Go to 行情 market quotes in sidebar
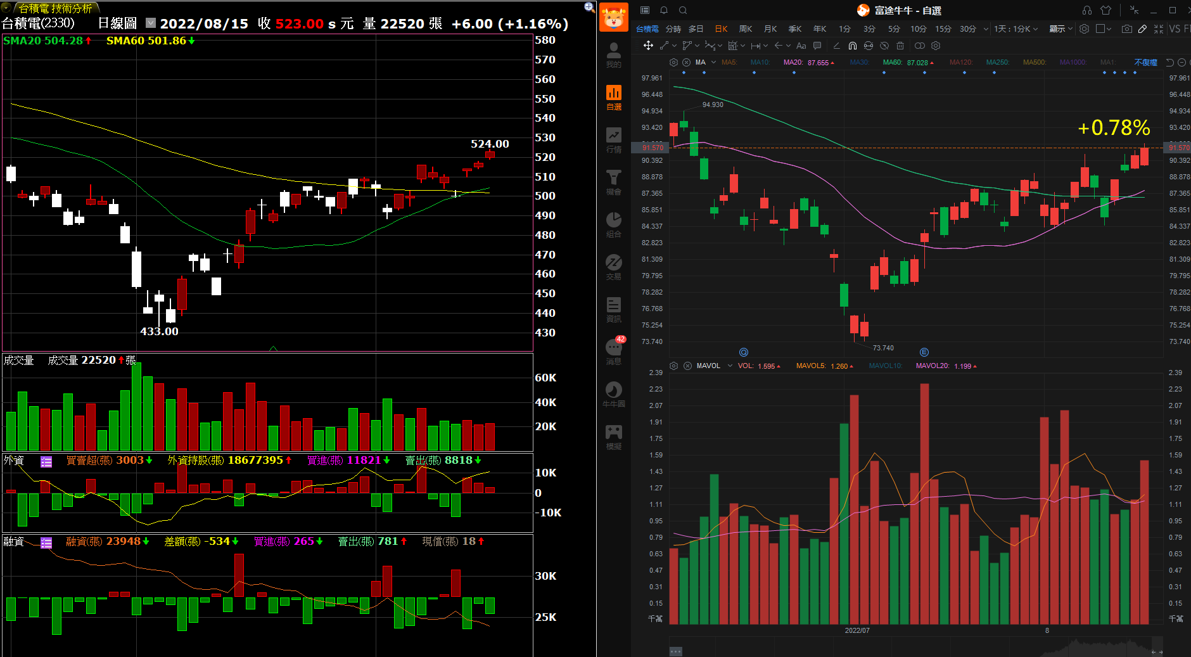The image size is (1191, 657). (x=613, y=140)
